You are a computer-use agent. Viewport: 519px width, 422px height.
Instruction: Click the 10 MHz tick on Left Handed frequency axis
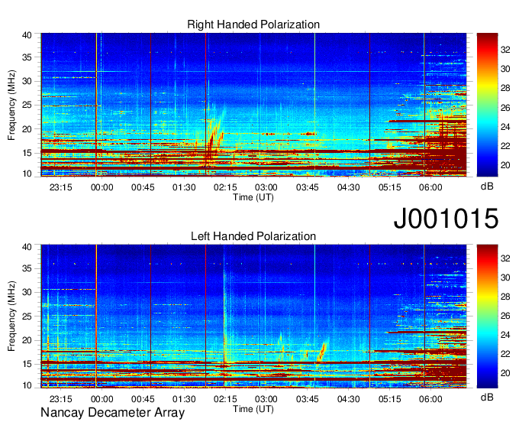point(27,385)
